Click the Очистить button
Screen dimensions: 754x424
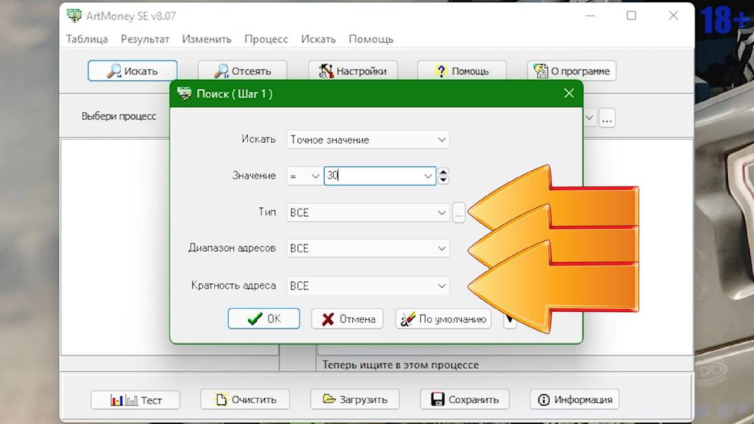click(x=245, y=399)
